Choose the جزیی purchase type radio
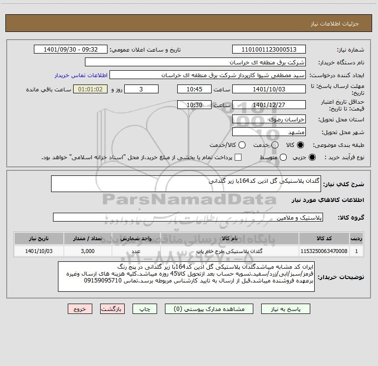378x366 pixels. pos(312,157)
